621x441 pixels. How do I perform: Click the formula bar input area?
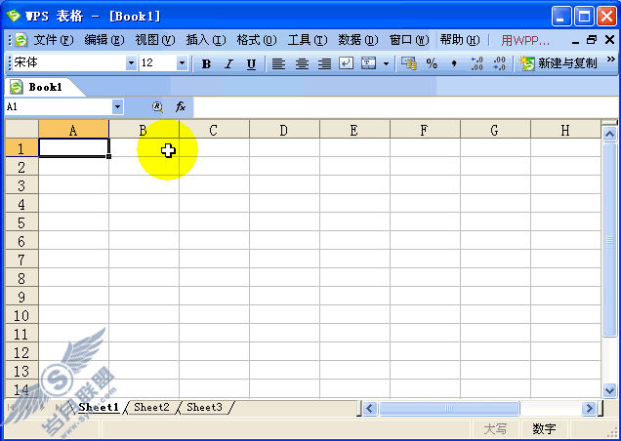[406, 107]
